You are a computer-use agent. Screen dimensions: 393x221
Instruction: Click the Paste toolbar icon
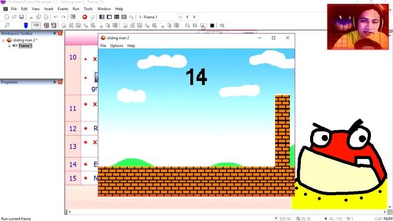coord(46,17)
